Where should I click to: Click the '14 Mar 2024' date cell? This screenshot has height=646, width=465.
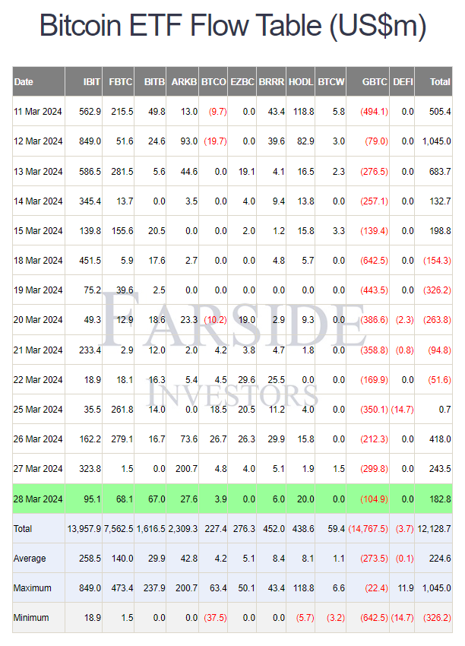[38, 201]
